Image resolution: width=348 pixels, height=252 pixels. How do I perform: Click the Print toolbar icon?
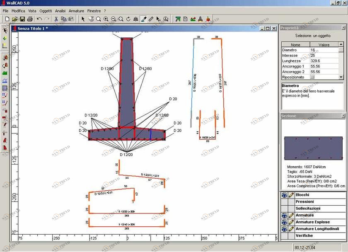[30, 19]
